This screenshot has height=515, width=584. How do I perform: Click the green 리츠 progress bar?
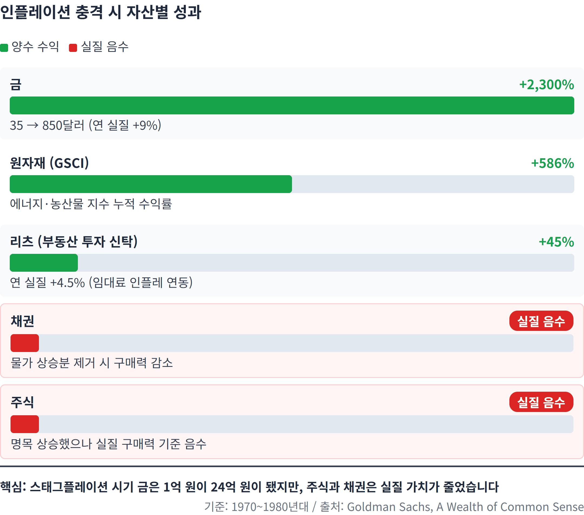(44, 263)
